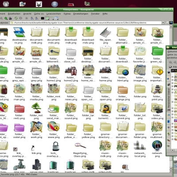Select the folder_tar.png icon

click(88, 108)
